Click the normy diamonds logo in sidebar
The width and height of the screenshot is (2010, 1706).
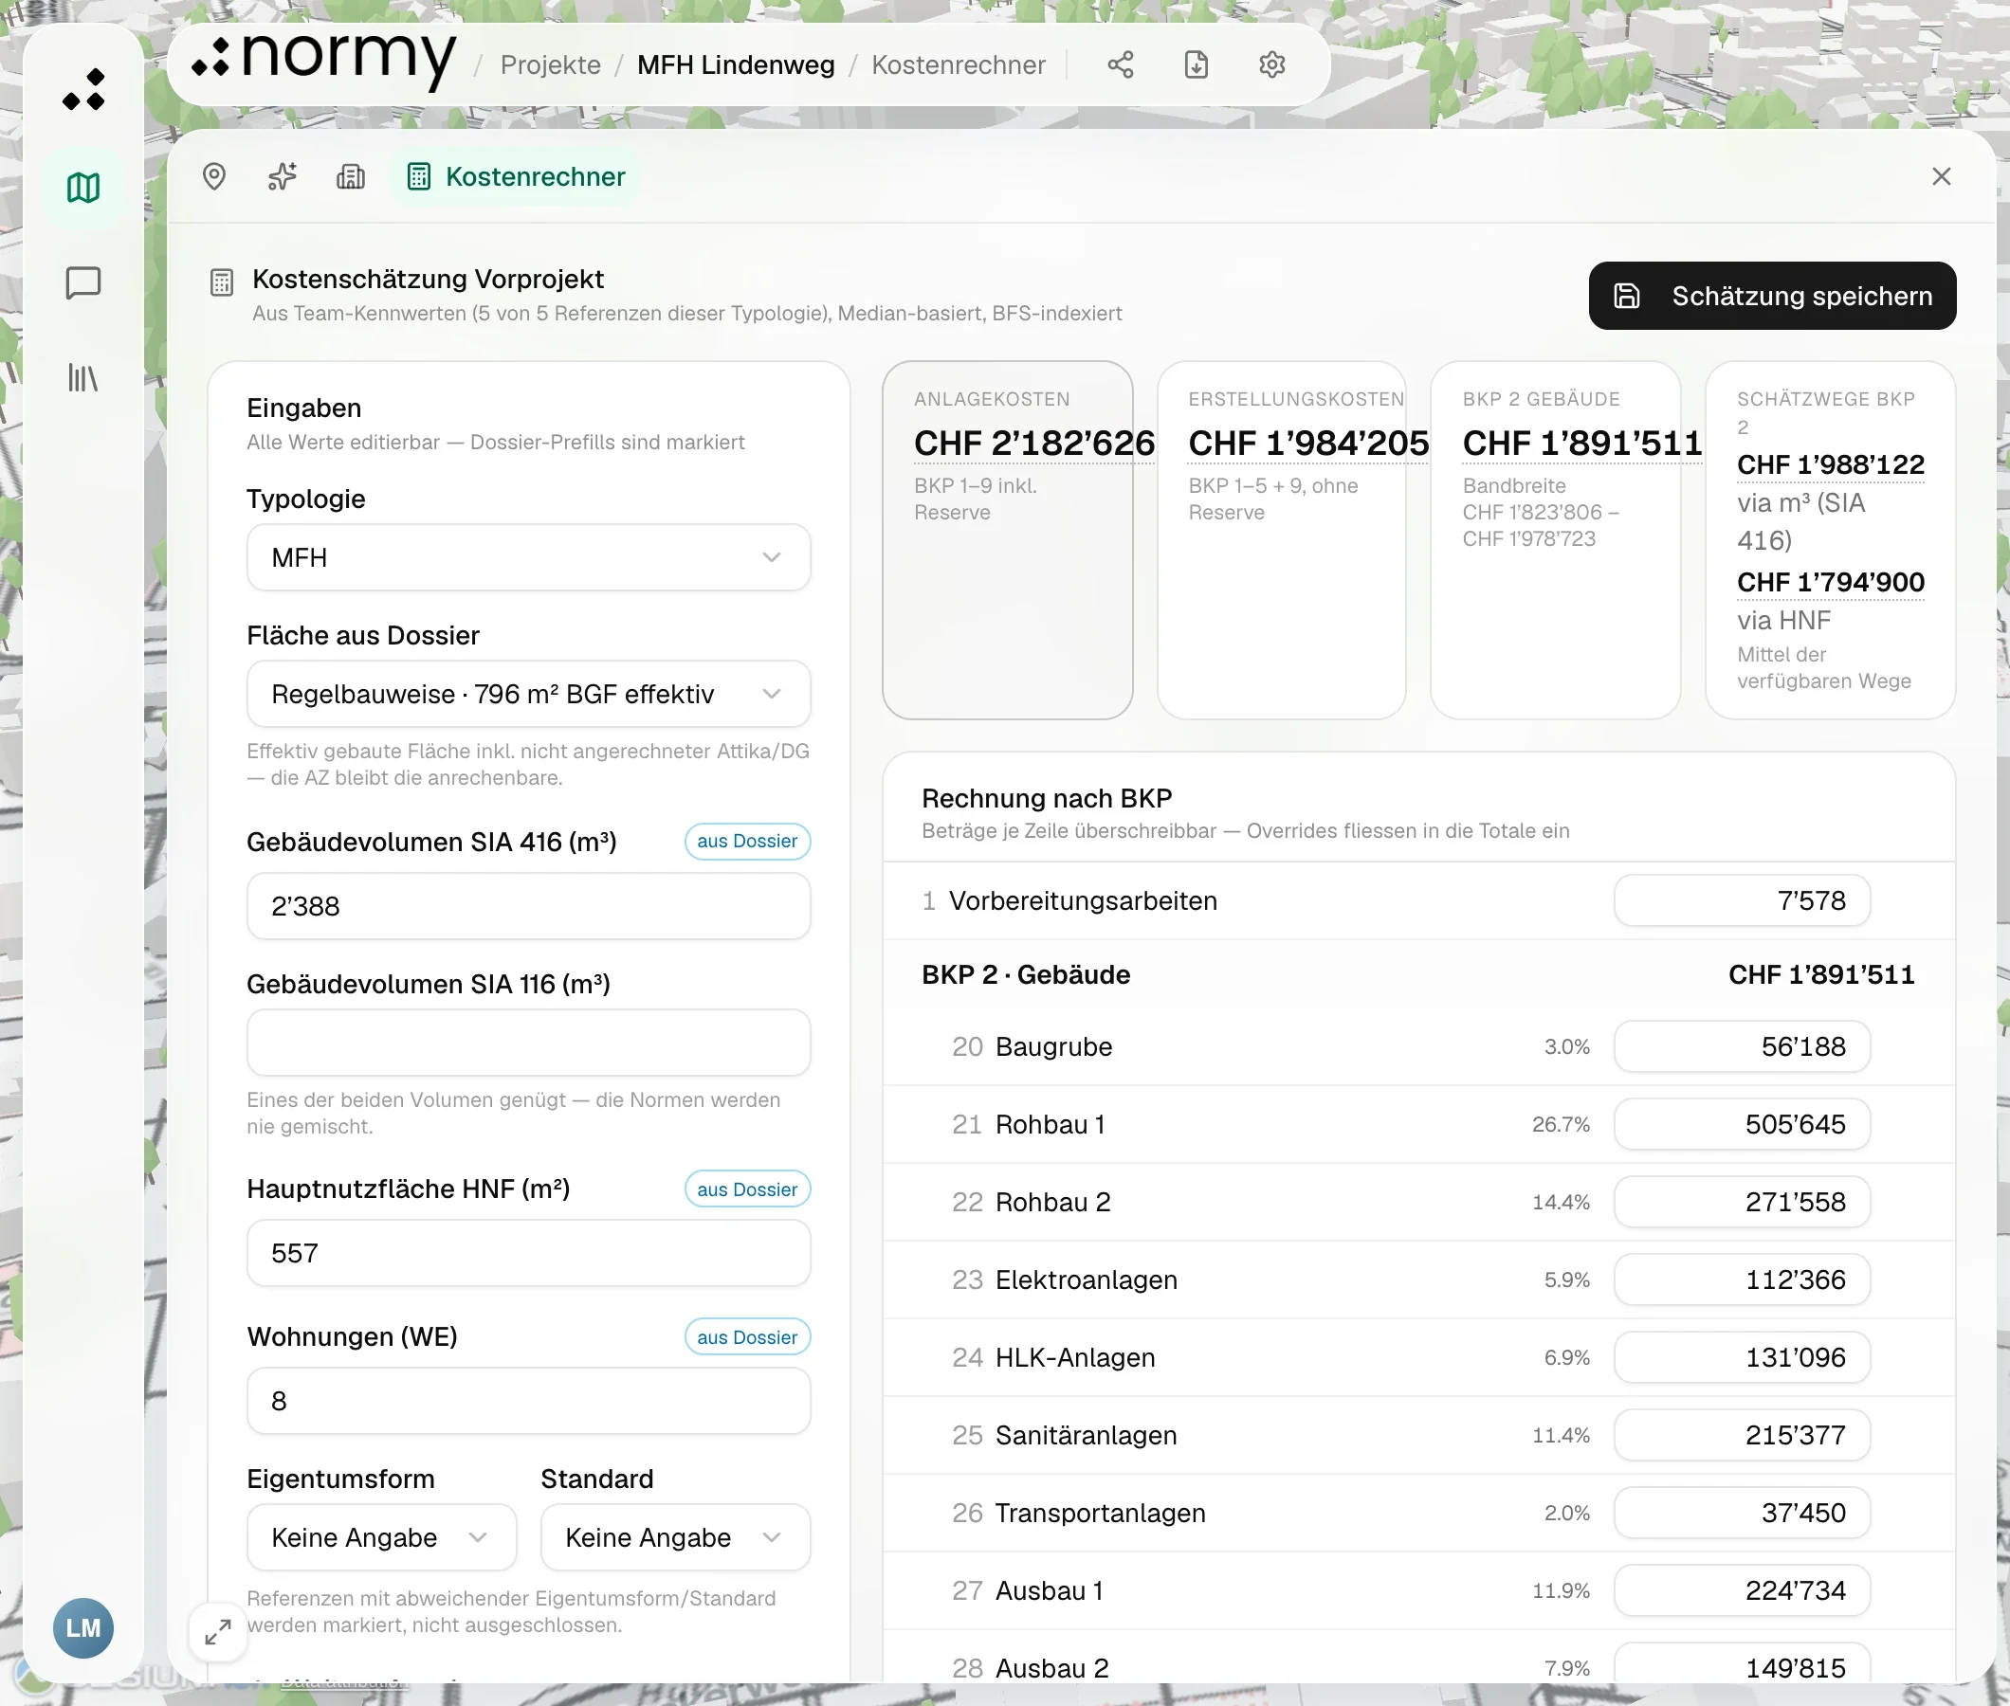(83, 90)
